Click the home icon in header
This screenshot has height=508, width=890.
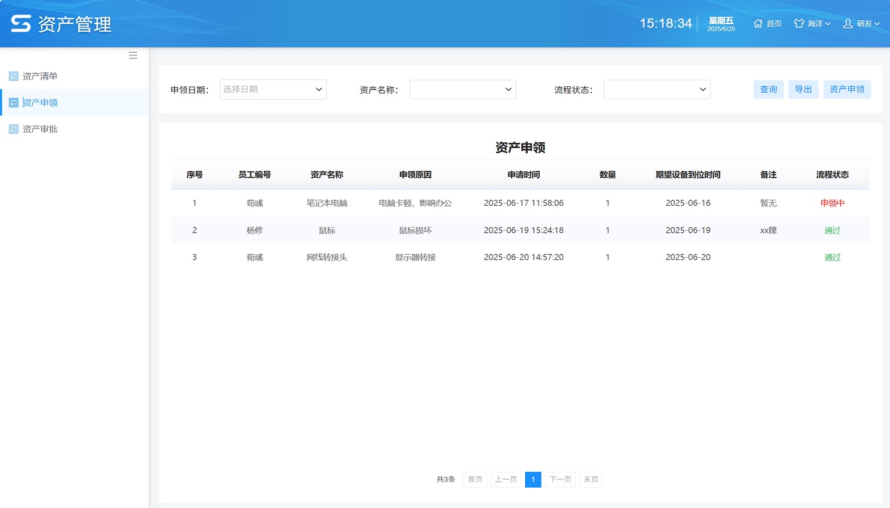click(758, 23)
